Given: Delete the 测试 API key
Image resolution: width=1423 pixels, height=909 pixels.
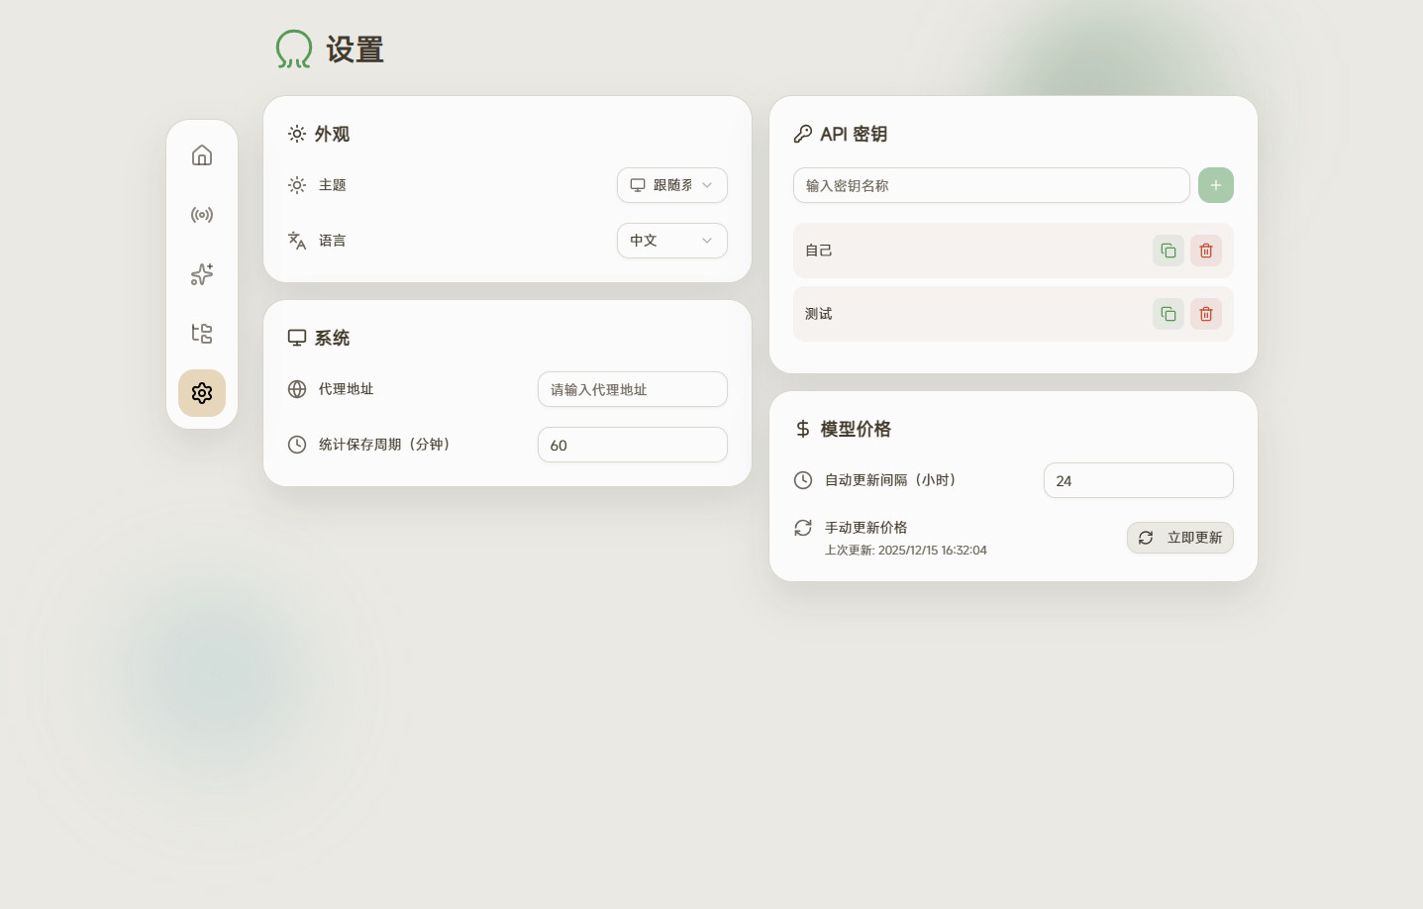Looking at the screenshot, I should point(1205,314).
